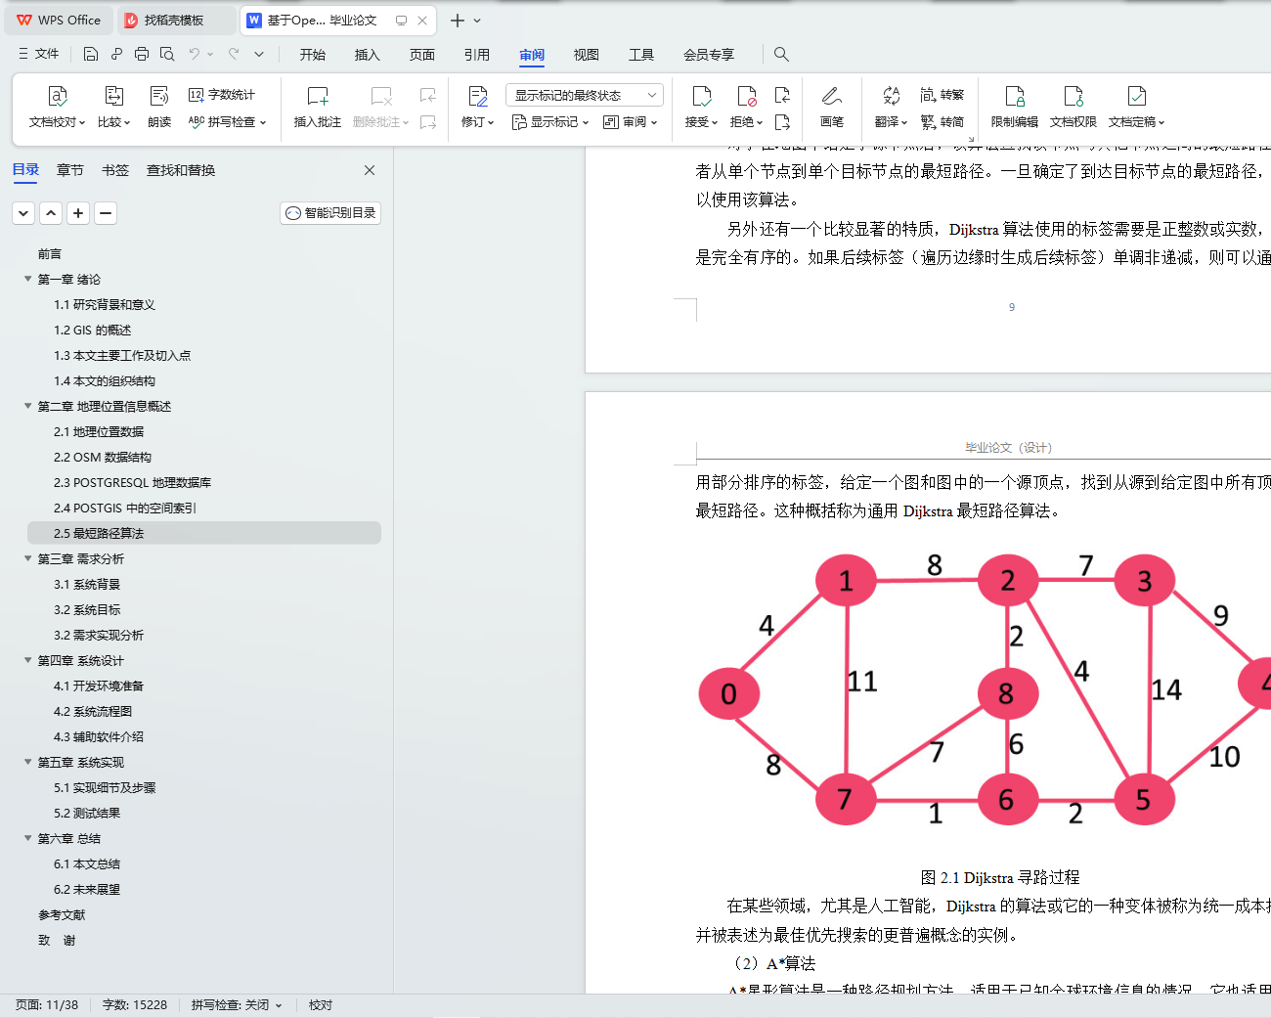Image resolution: width=1271 pixels, height=1018 pixels.
Task: Click the 接受 accept change icon
Action: pyautogui.click(x=701, y=96)
